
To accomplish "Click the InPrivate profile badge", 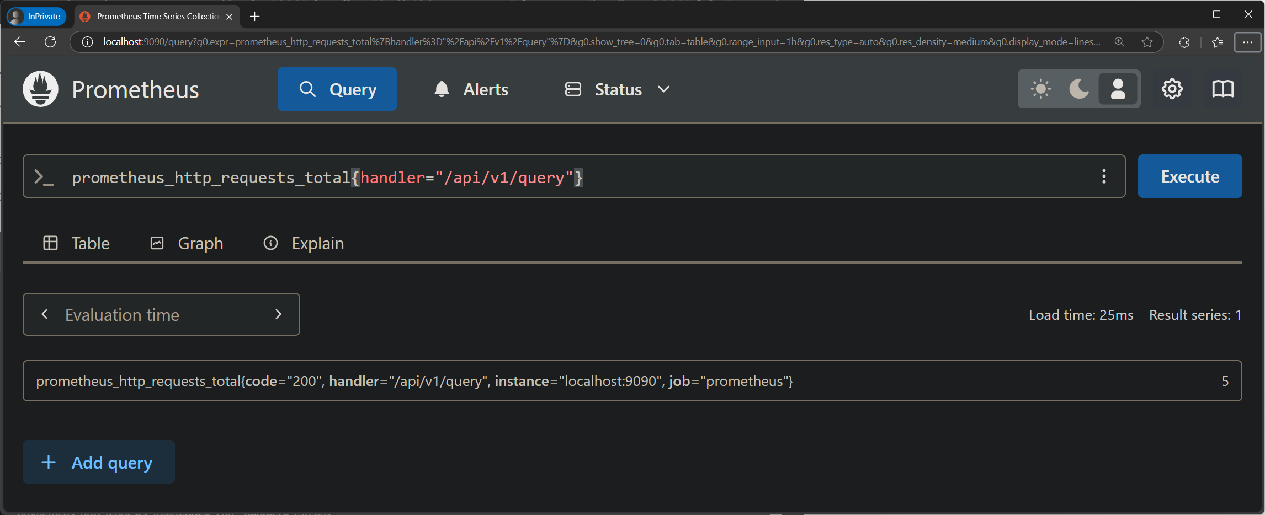I will [36, 17].
